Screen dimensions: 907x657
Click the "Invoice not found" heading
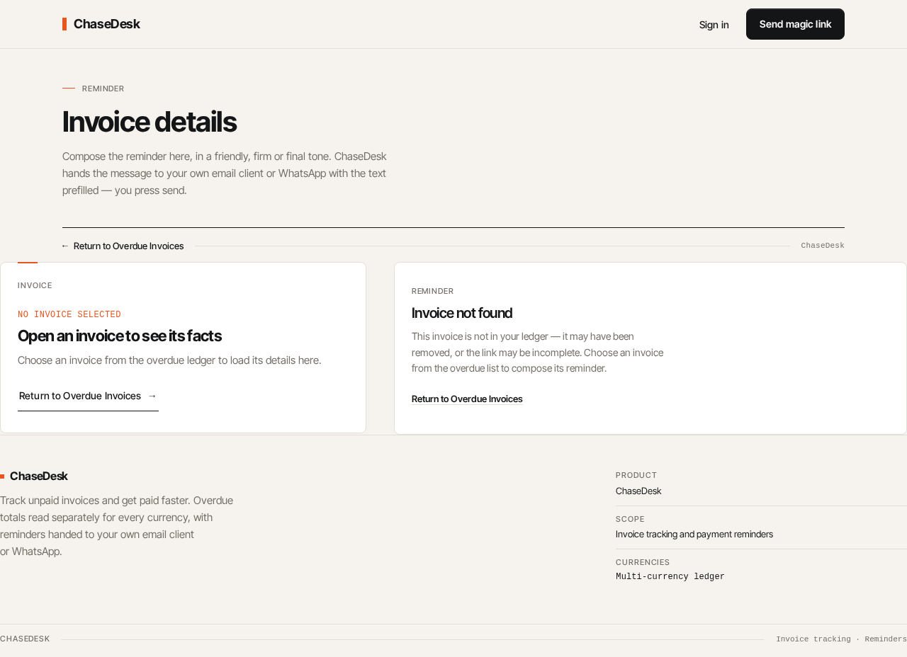point(462,313)
